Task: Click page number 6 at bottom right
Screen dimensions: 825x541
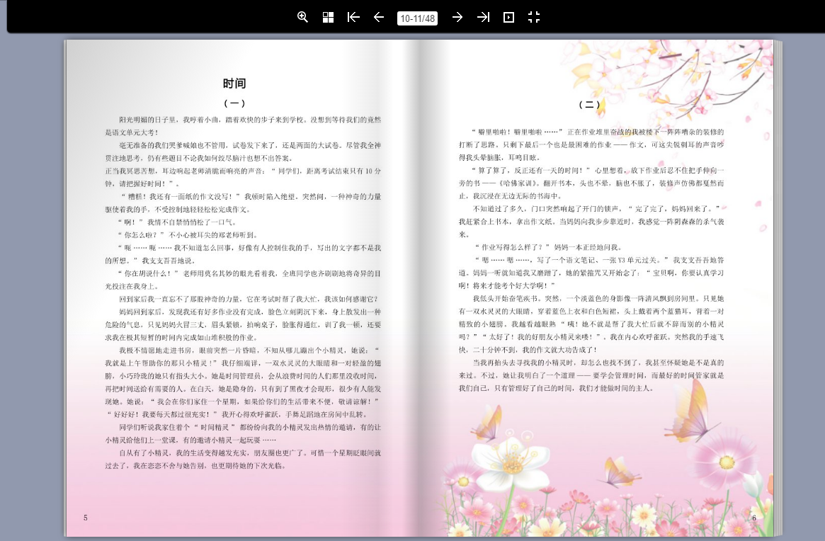Action: click(x=754, y=518)
